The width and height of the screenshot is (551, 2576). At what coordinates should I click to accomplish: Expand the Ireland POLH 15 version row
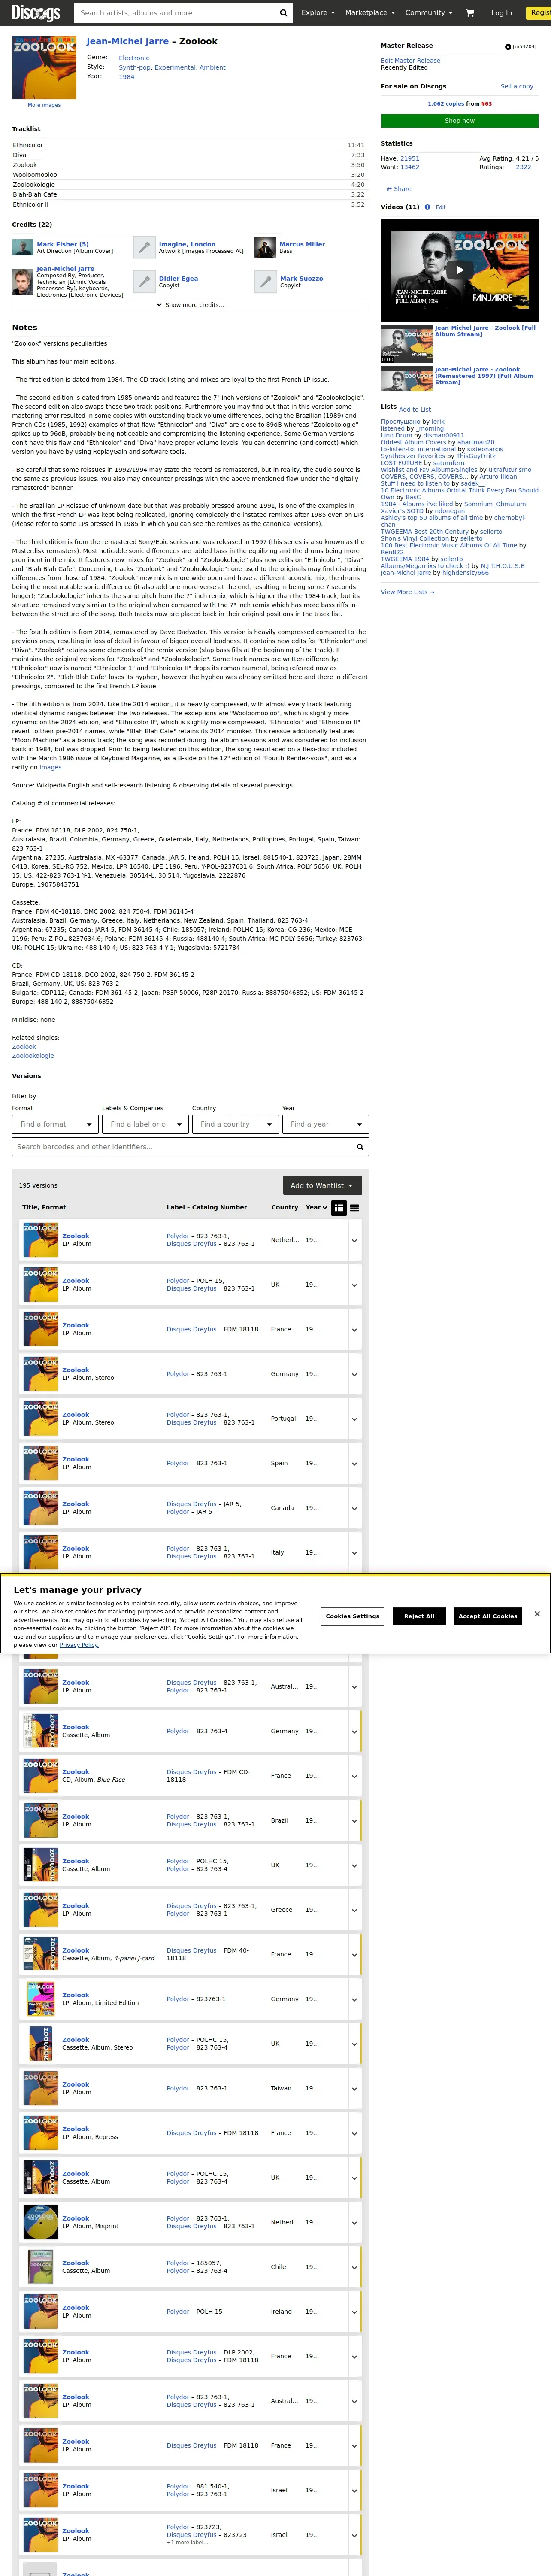(x=354, y=2312)
